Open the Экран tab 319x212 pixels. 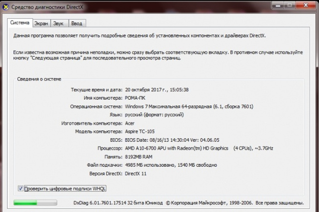click(41, 24)
